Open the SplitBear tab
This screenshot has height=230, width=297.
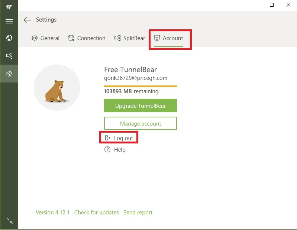130,38
